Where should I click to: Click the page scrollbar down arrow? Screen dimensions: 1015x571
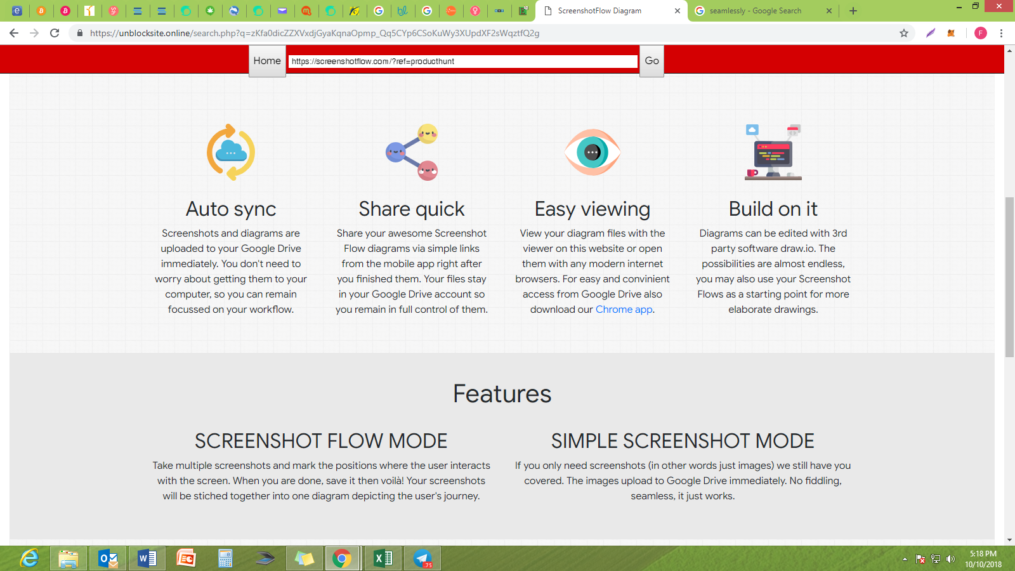pos(1009,540)
